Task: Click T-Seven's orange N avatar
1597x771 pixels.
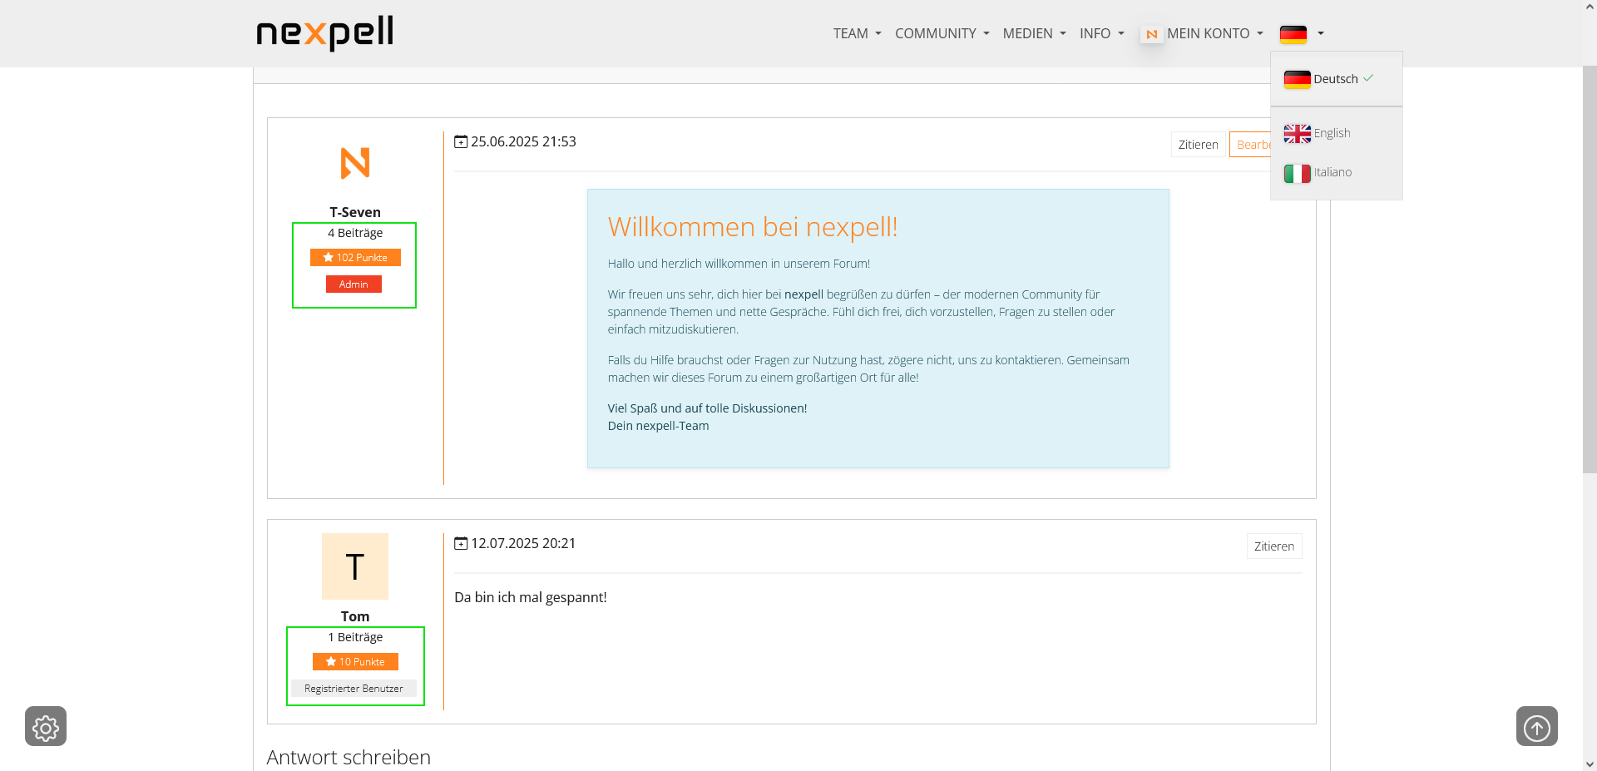Action: coord(355,163)
